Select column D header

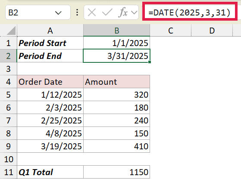pos(212,31)
